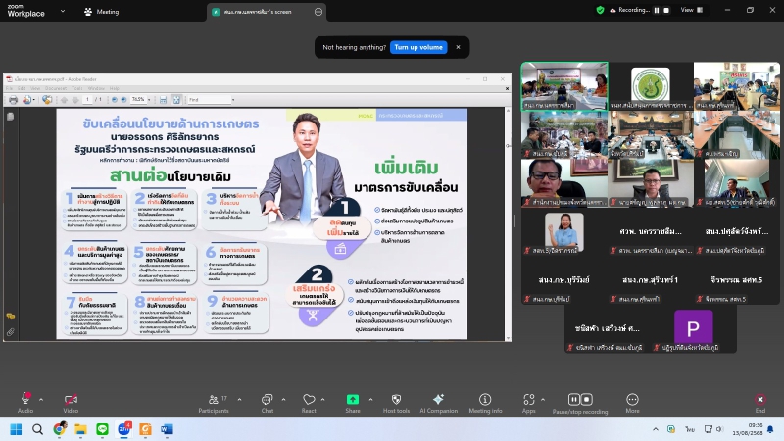This screenshot has height=441, width=784.
Task: Open zoom percentage dropdown in Adobe Reader
Action: [149, 100]
